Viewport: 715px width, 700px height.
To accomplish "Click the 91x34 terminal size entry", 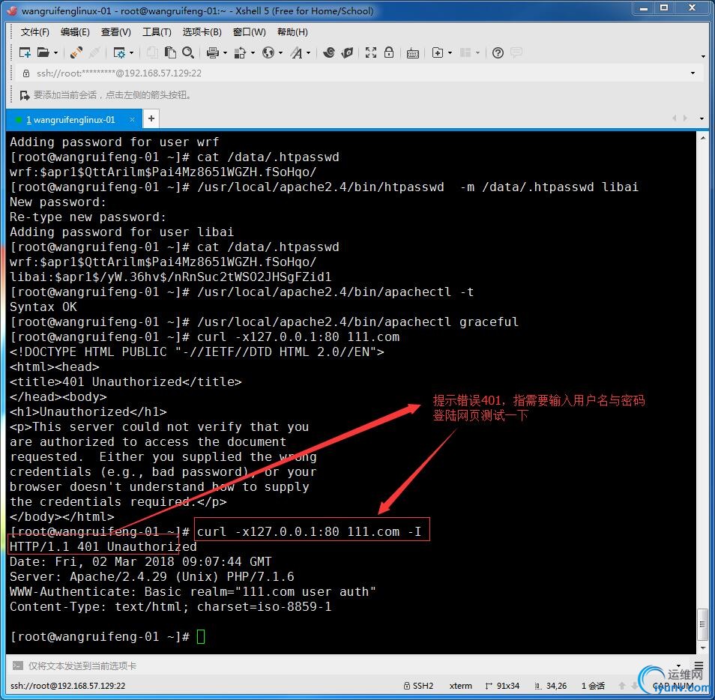I will 502,686.
